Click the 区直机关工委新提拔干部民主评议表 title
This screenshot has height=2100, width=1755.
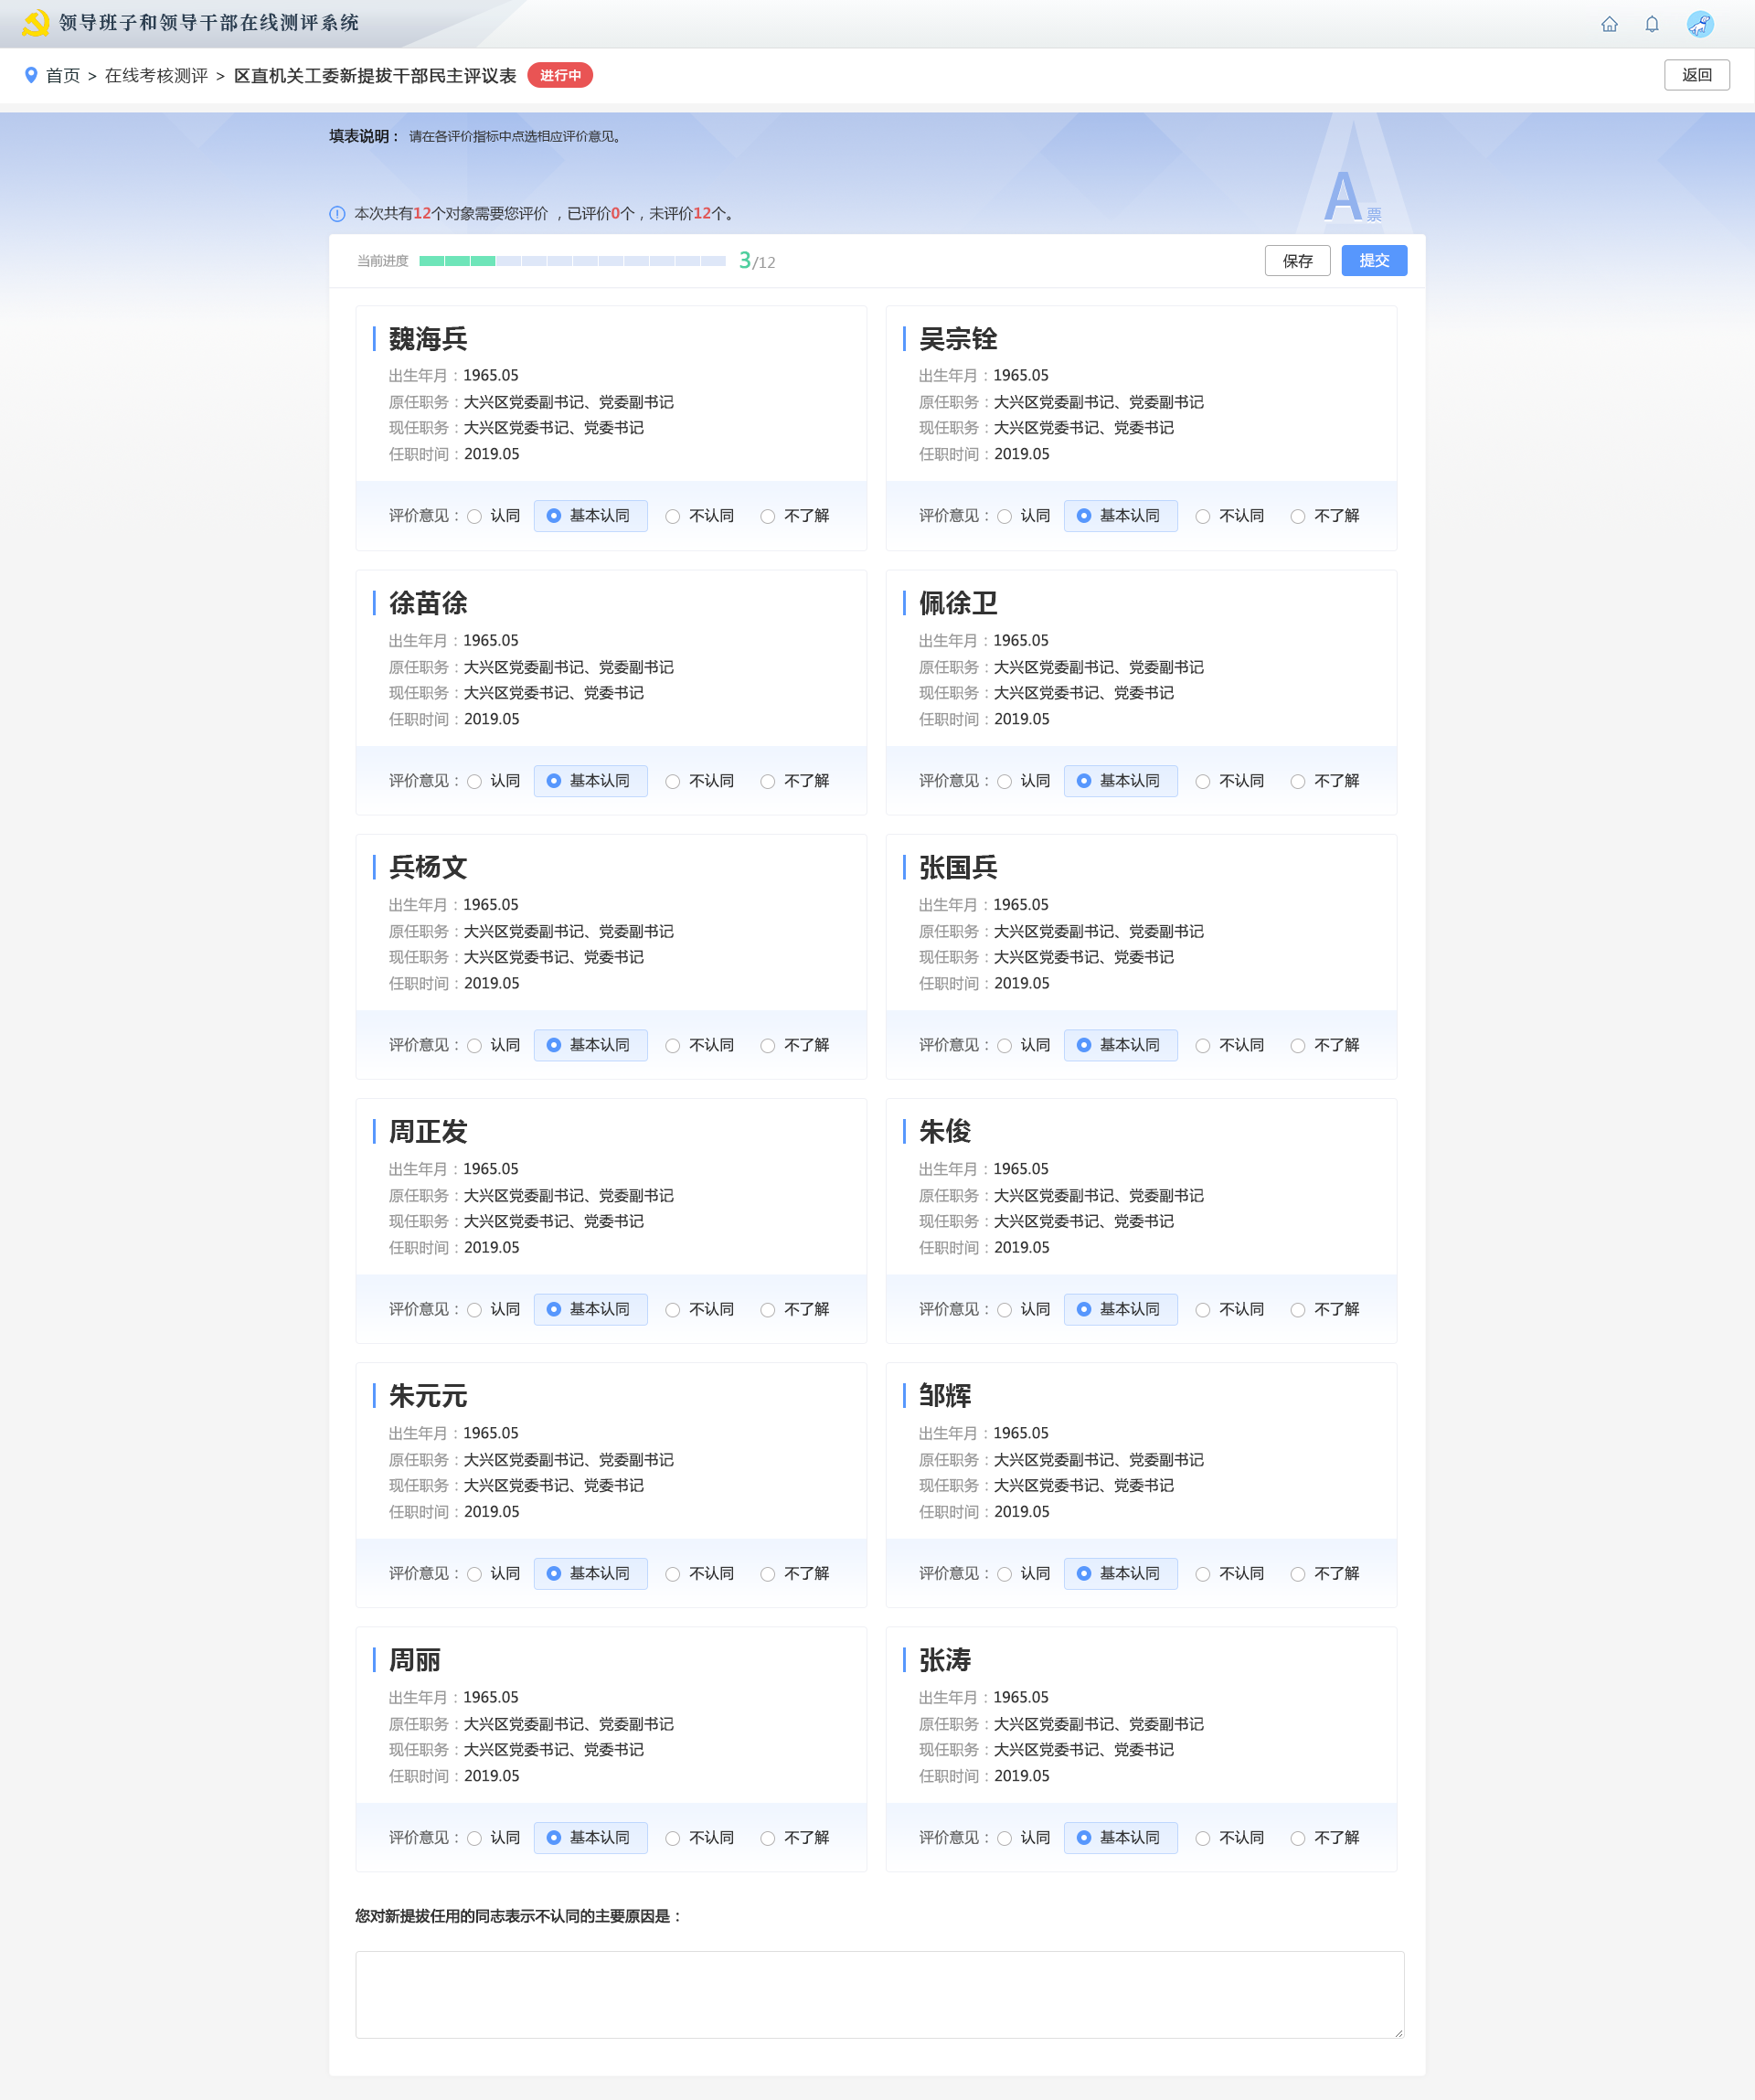tap(375, 76)
